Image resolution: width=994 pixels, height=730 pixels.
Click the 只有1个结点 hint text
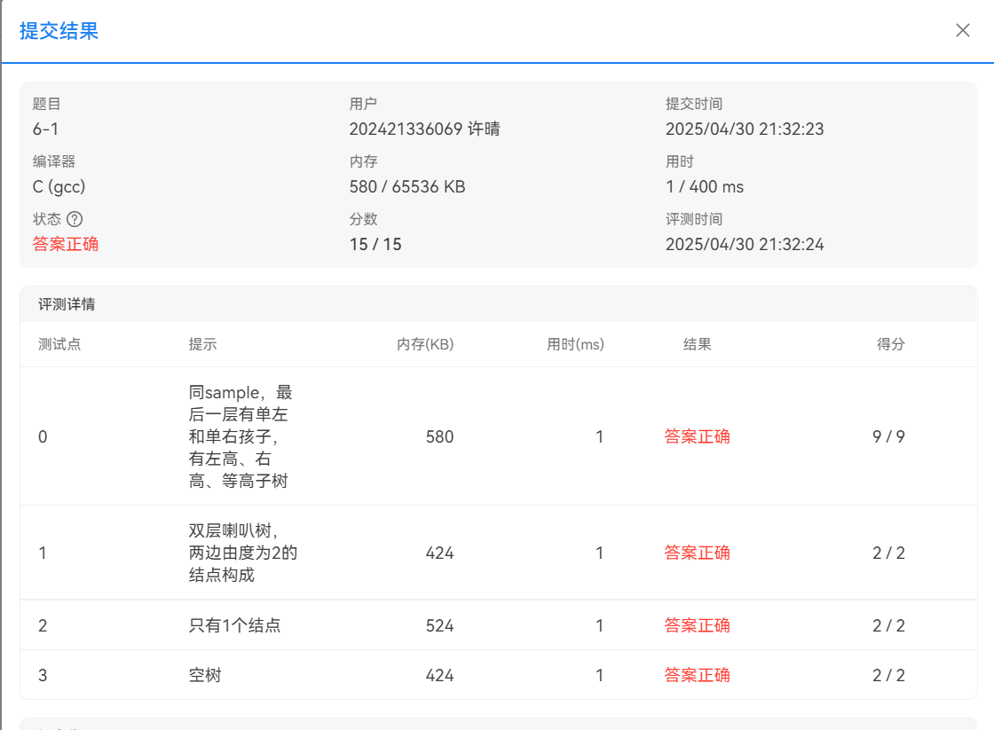pos(234,625)
